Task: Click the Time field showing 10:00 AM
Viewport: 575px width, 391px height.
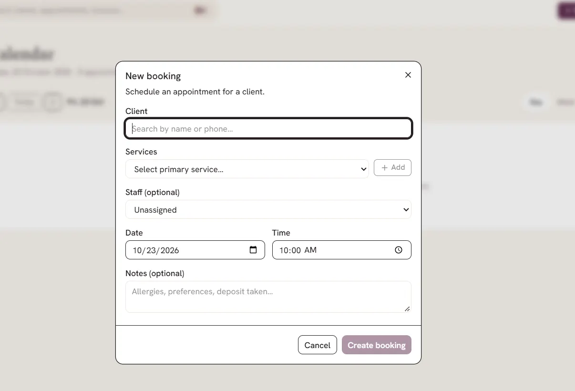Action: (x=341, y=250)
